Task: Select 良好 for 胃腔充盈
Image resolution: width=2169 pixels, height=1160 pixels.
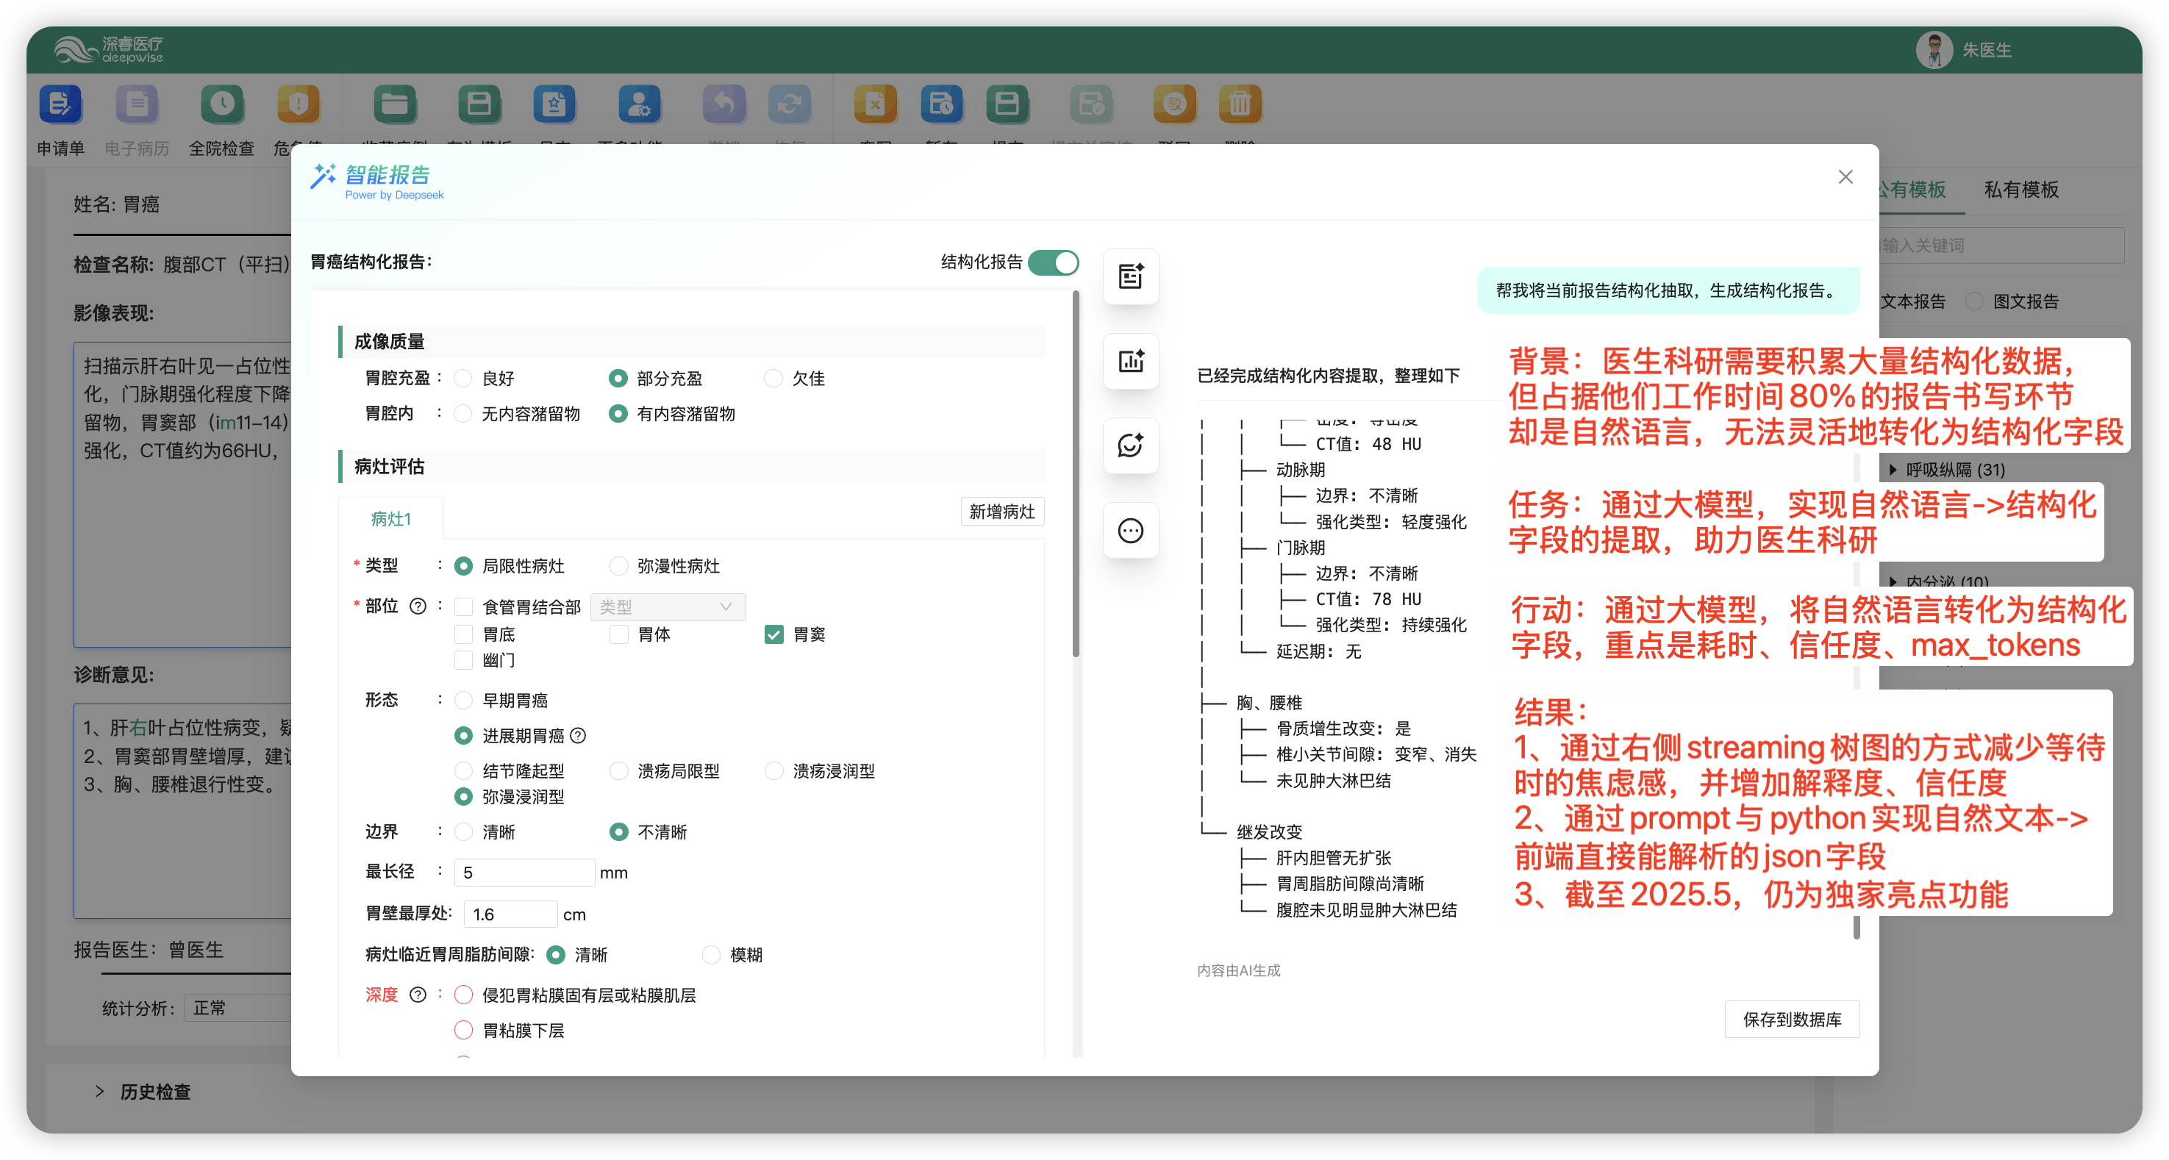Action: click(x=463, y=379)
